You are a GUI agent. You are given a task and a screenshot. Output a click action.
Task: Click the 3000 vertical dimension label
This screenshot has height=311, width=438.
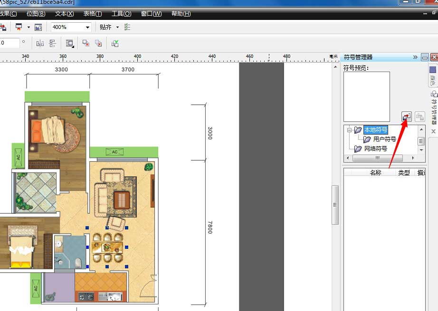click(x=210, y=133)
